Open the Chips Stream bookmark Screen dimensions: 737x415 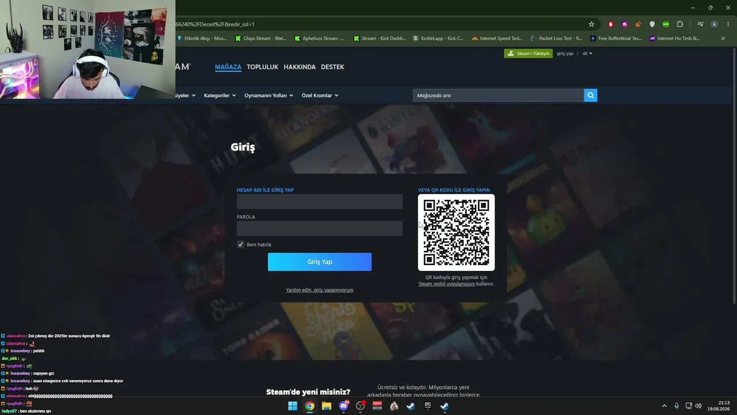pos(261,39)
